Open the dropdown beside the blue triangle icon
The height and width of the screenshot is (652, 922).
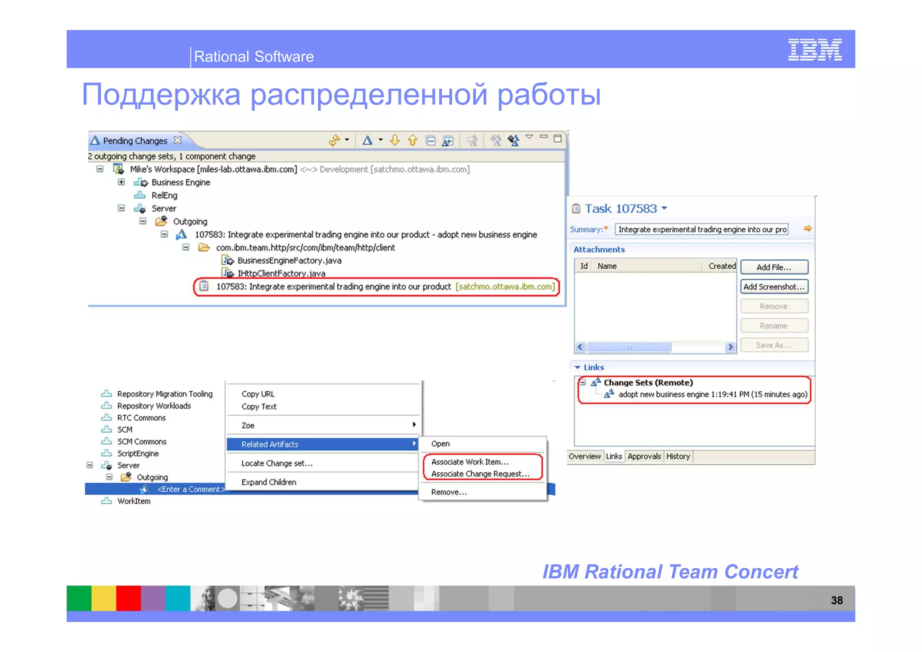point(380,140)
